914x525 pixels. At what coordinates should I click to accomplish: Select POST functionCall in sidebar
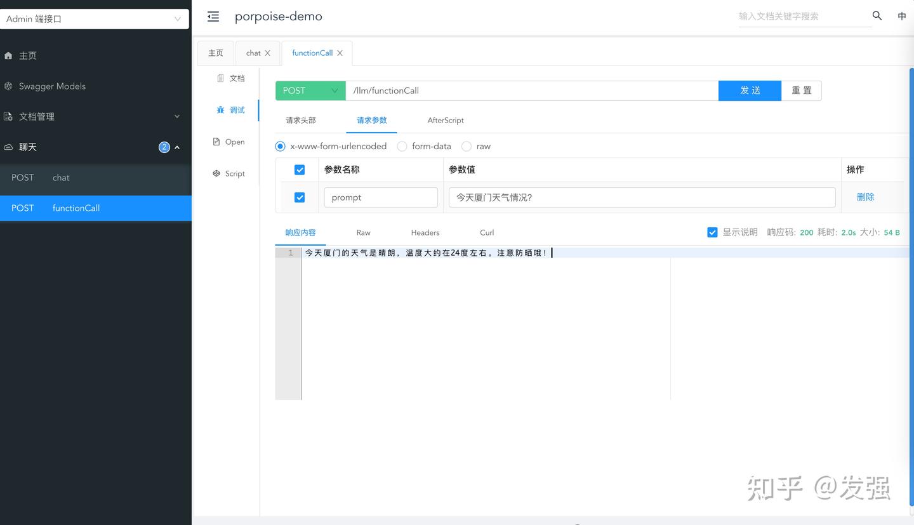point(95,208)
